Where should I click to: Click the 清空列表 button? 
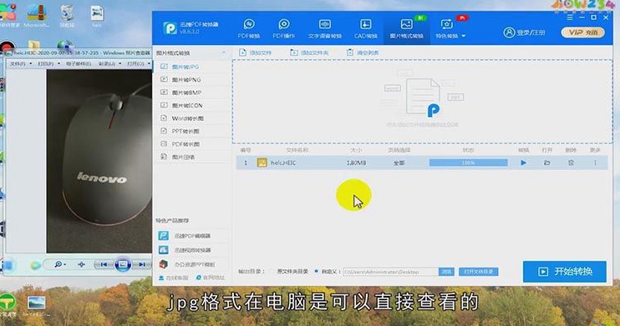point(363,53)
